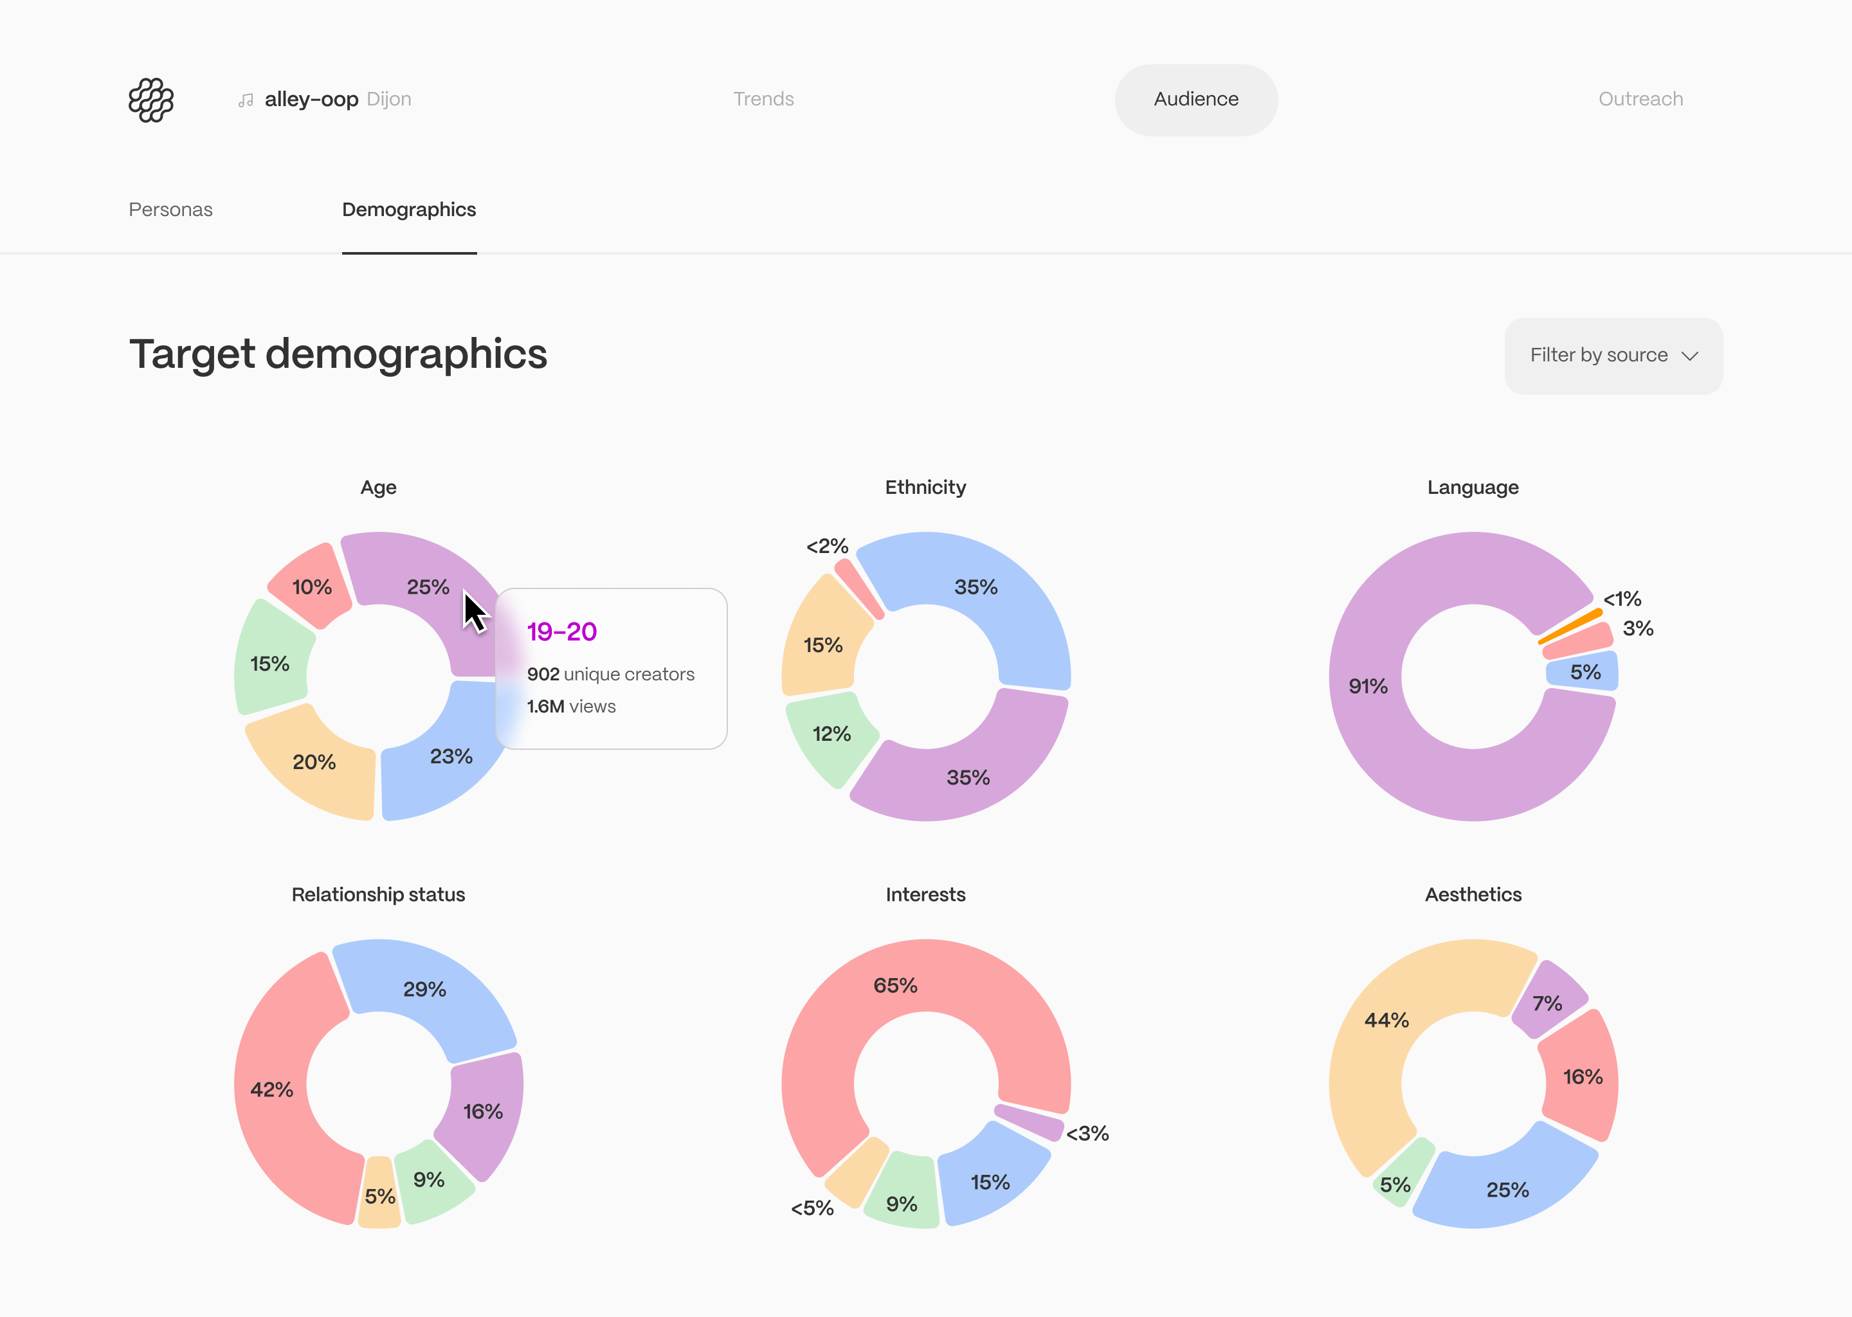Select the thin orange <1% Language slice
Viewport: 1852px width, 1317px height.
tap(1570, 627)
